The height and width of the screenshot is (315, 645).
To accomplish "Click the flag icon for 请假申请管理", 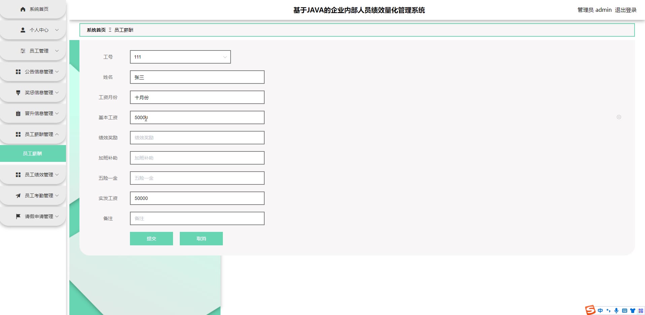I will pyautogui.click(x=18, y=216).
